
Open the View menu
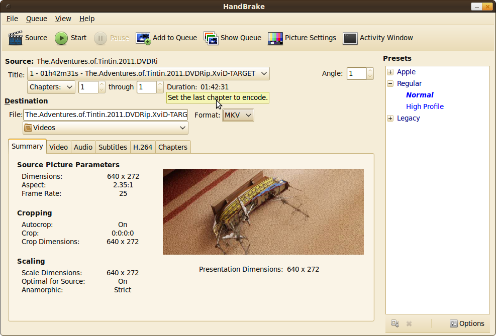(63, 19)
